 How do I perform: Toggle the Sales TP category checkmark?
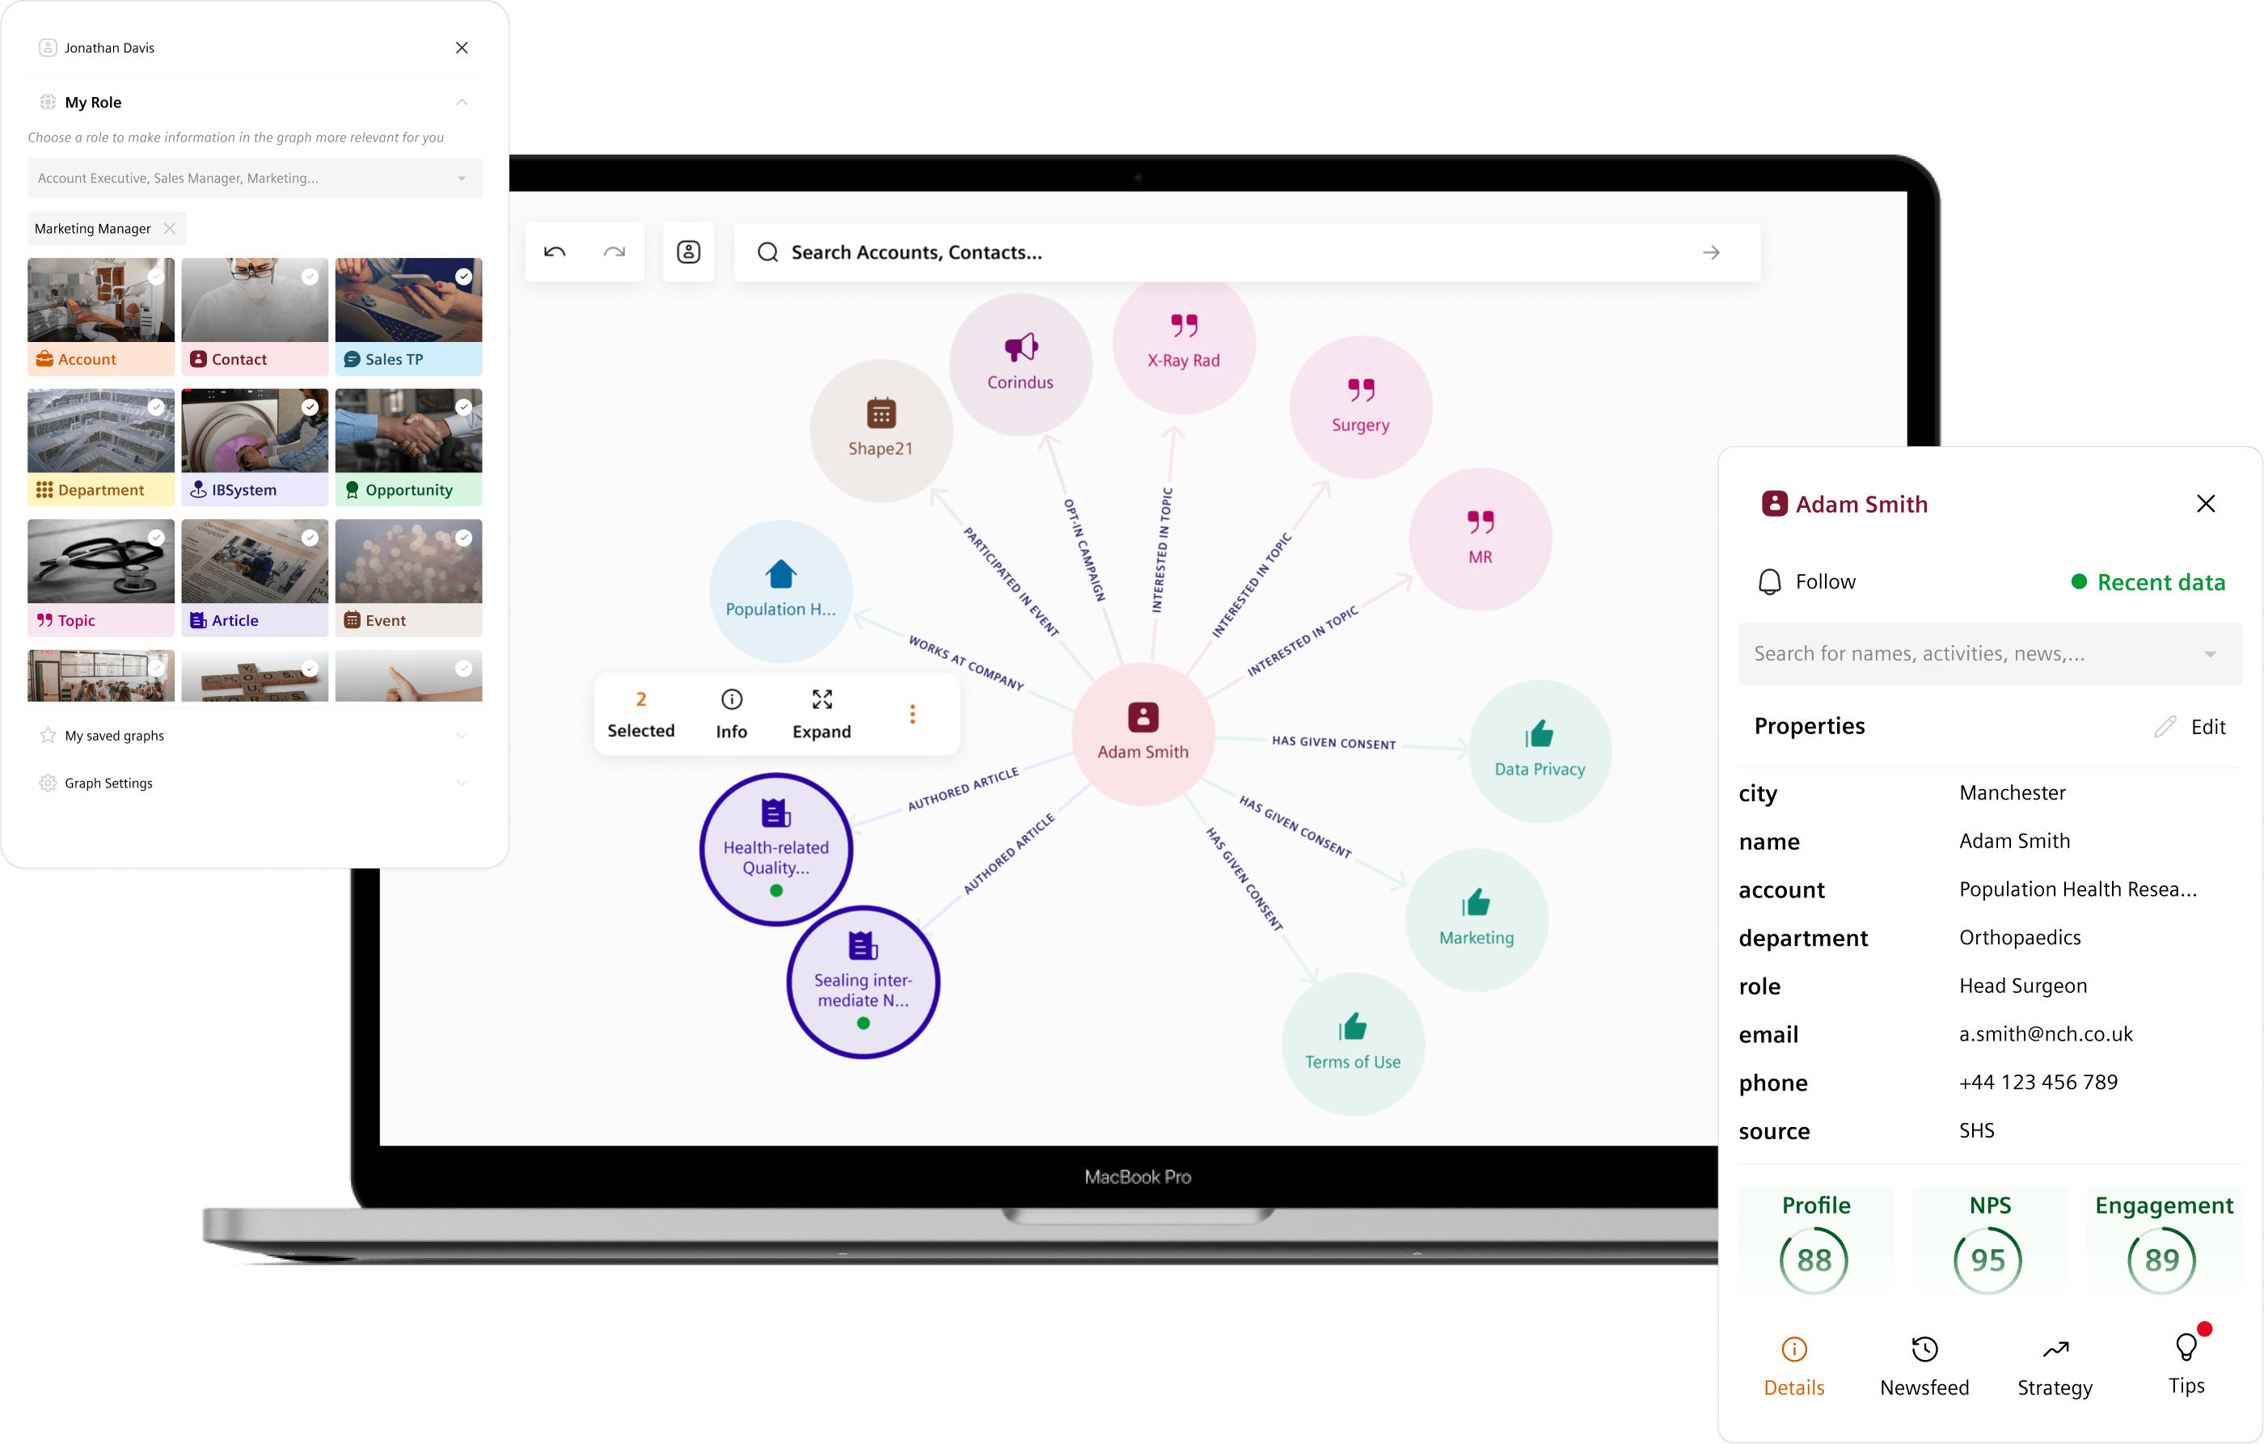coord(463,277)
